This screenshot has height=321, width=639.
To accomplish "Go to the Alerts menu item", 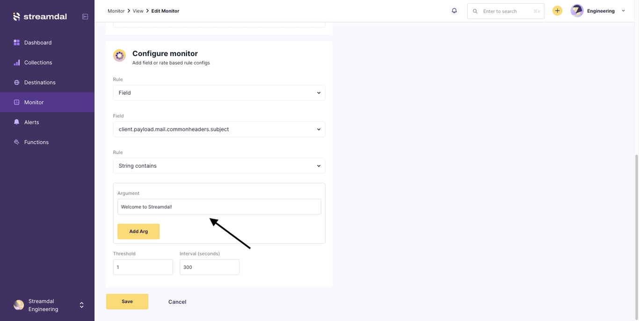I will tap(31, 122).
